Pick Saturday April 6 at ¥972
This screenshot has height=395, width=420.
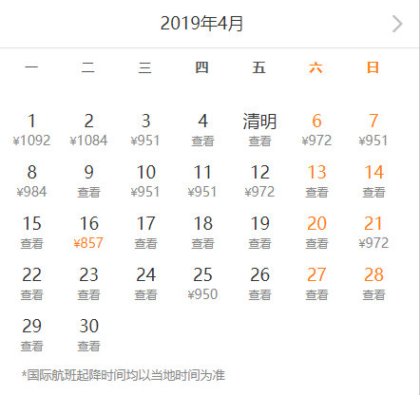coord(316,130)
